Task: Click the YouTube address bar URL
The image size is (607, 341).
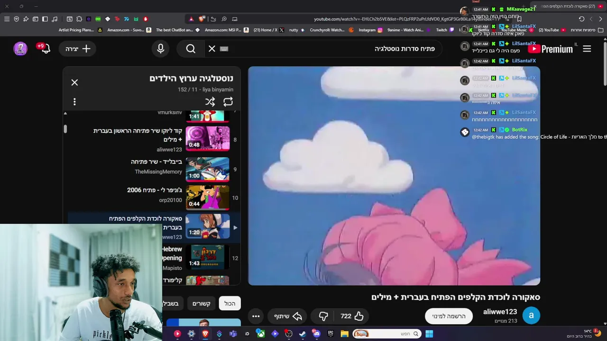Action: (405, 19)
